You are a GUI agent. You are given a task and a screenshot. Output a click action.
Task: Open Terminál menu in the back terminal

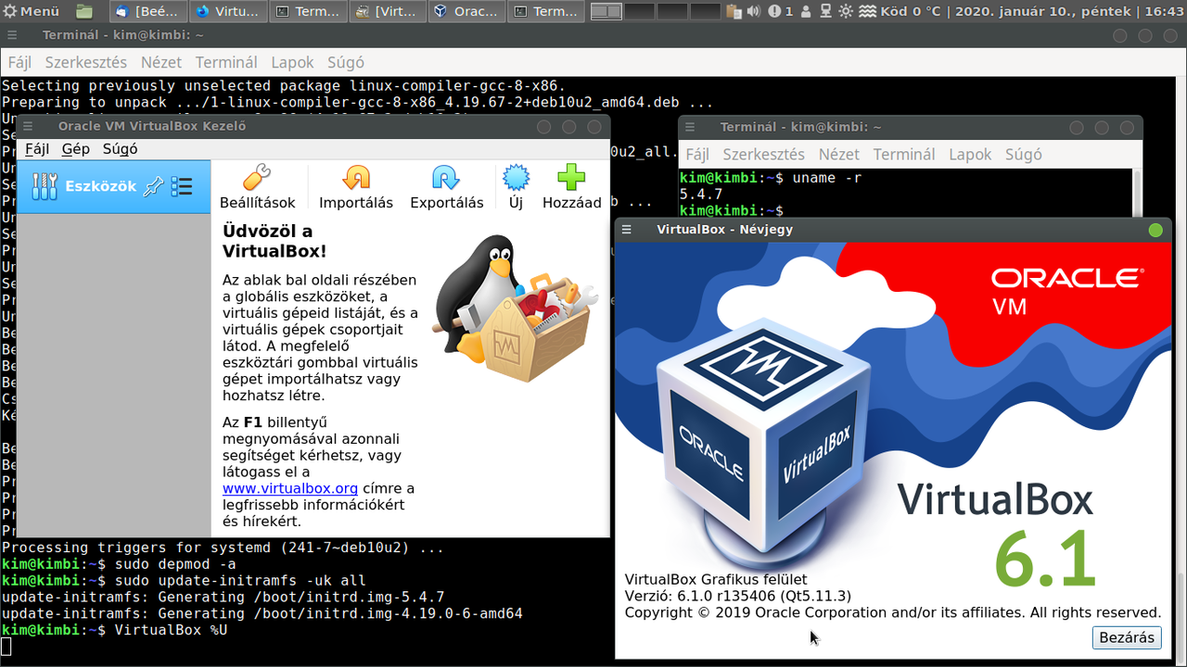(x=225, y=62)
